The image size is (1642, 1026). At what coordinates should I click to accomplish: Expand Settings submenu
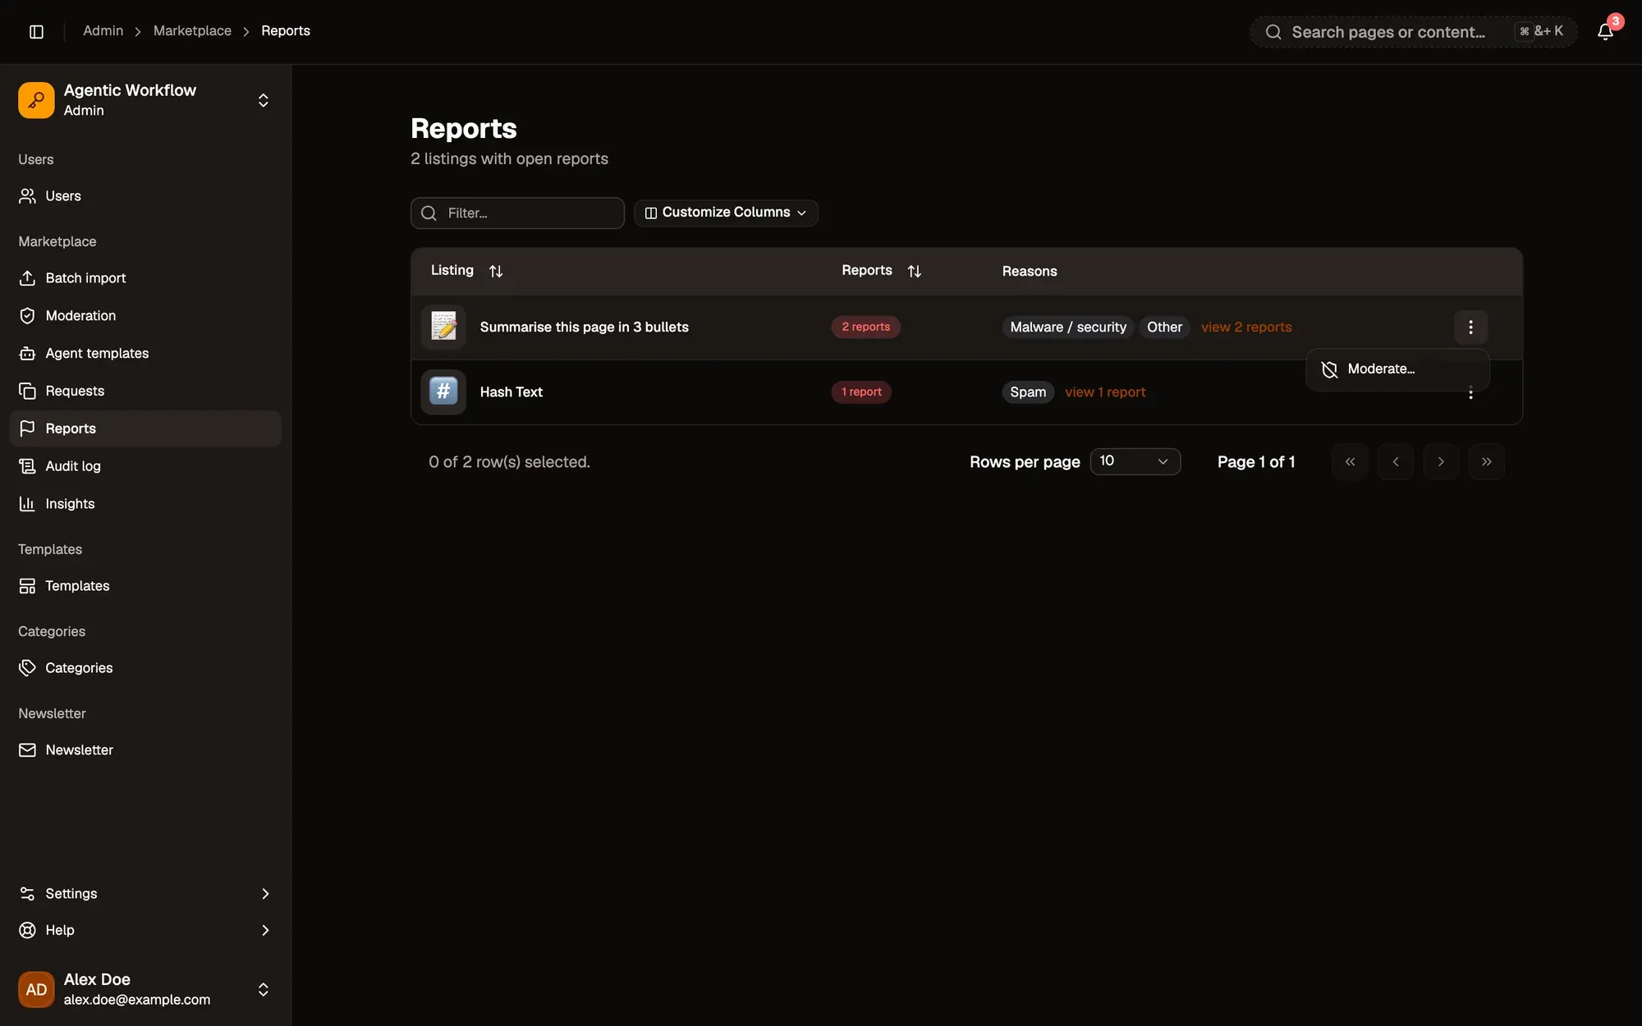click(x=145, y=893)
